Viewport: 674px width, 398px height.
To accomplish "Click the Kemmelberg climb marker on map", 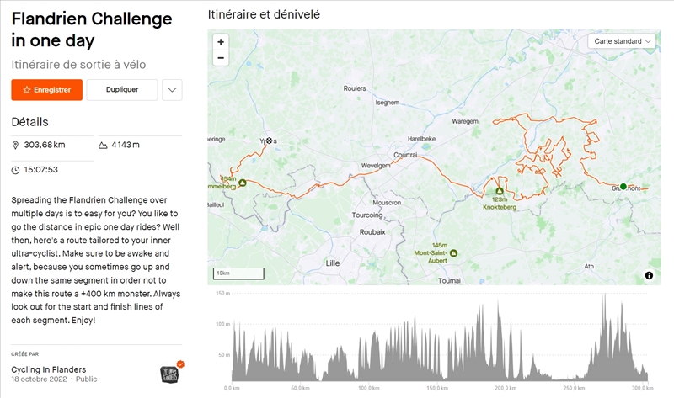I will 242,183.
